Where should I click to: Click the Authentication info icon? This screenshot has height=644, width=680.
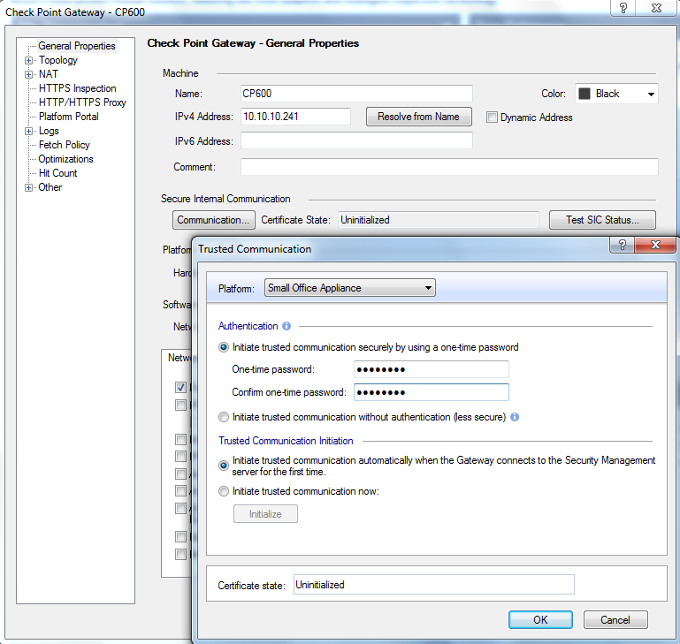(287, 326)
